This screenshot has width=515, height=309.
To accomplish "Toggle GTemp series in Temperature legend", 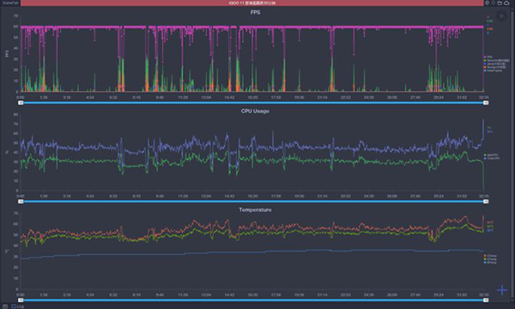I will coord(490,259).
